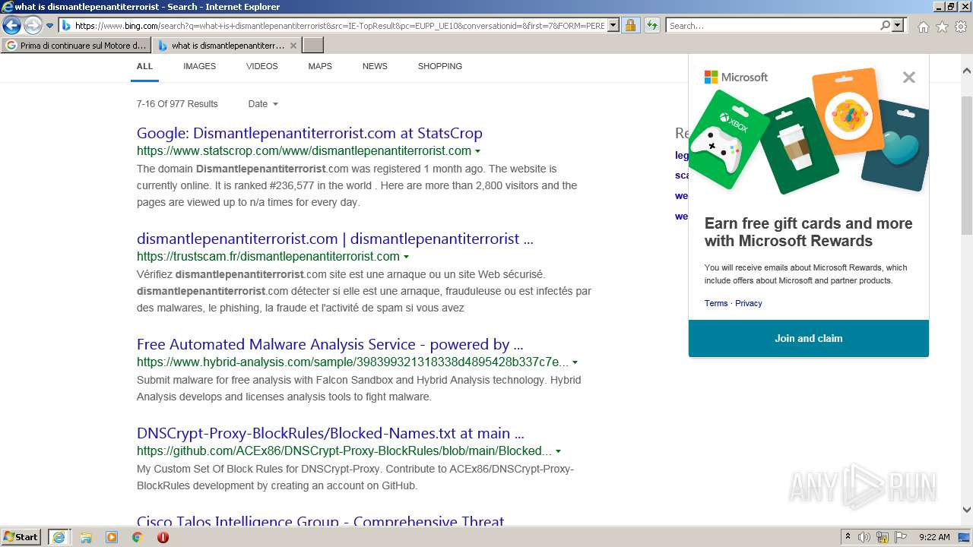Image resolution: width=973 pixels, height=547 pixels.
Task: Open the trustscam dismantlepenantiterrorist.com result title
Action: (335, 239)
